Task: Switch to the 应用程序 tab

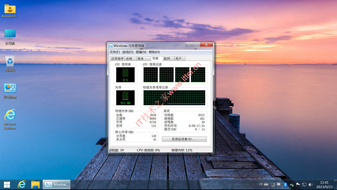Action: tap(117, 59)
